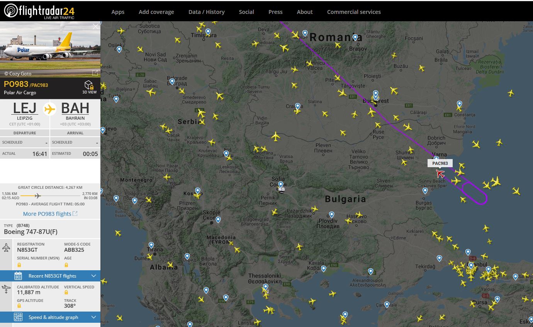The height and width of the screenshot is (327, 533).
Task: Click the PO983 flight number heading
Action: click(x=16, y=84)
